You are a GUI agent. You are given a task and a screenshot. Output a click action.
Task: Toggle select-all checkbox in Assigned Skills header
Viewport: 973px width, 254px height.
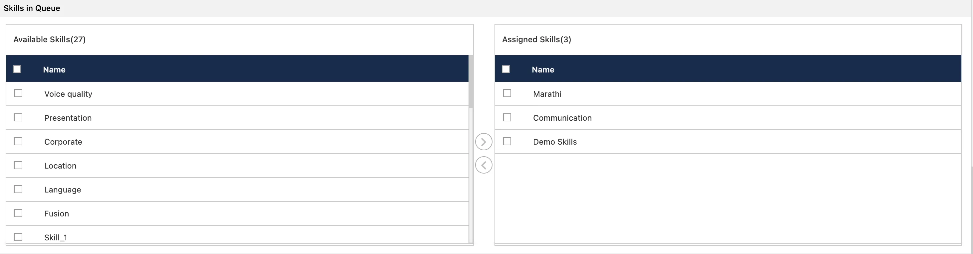[x=506, y=69]
